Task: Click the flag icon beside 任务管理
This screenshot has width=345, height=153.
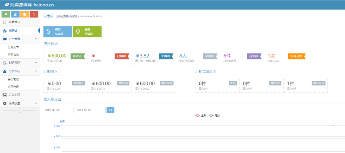Action: (x=5, y=39)
